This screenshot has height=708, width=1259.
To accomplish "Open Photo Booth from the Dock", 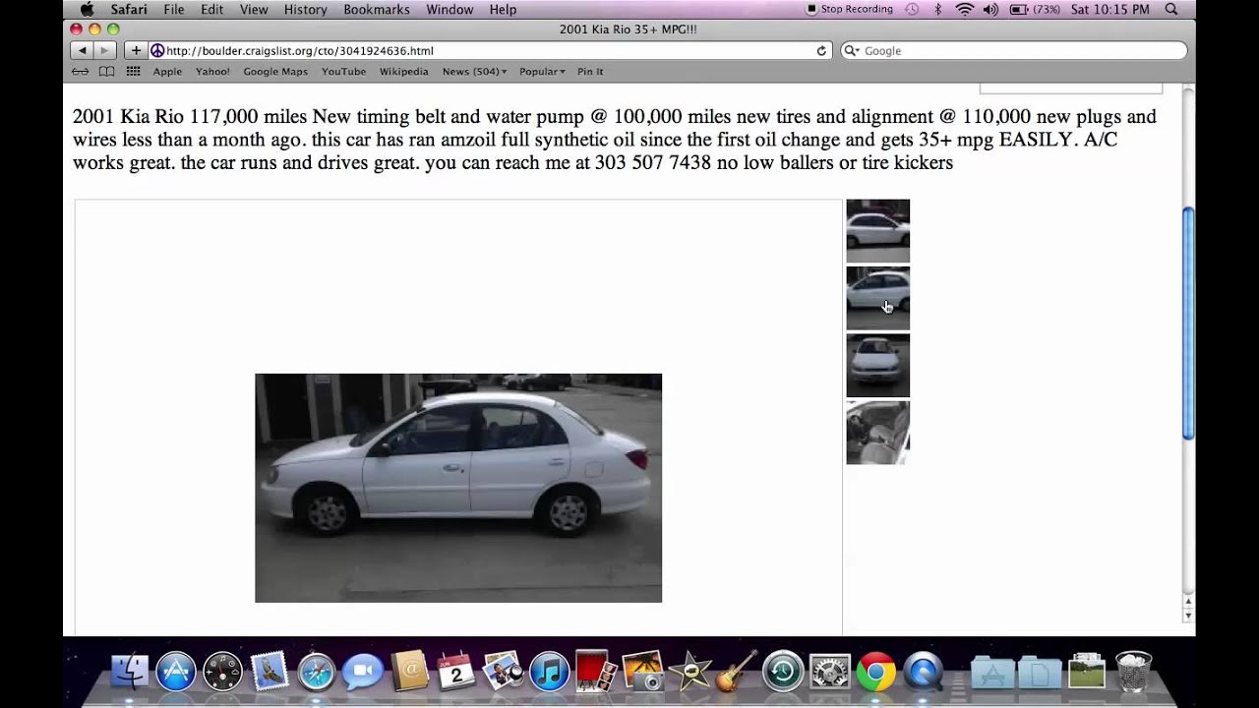I will point(595,673).
